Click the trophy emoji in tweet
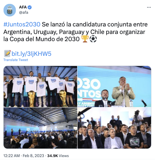The width and height of the screenshot is (155, 160). (85, 39)
